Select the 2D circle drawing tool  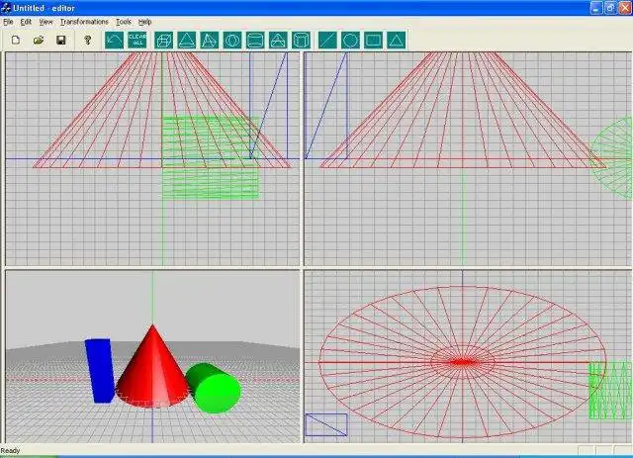coord(350,41)
